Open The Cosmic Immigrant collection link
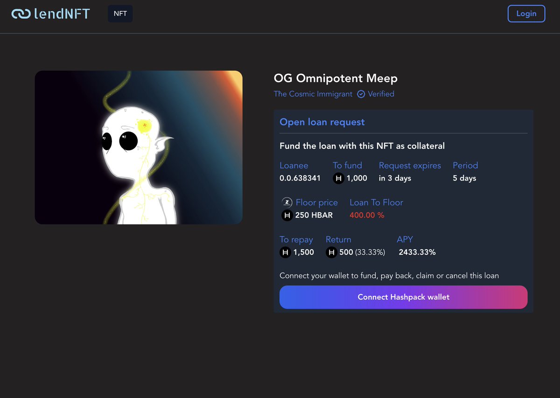 coord(313,94)
